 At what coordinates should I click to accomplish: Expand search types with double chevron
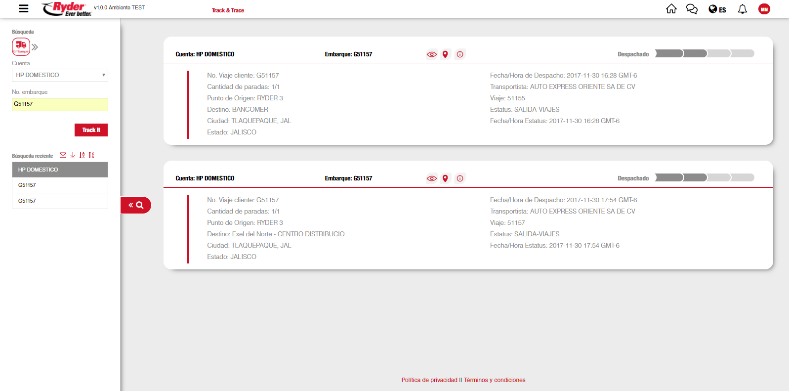(35, 47)
